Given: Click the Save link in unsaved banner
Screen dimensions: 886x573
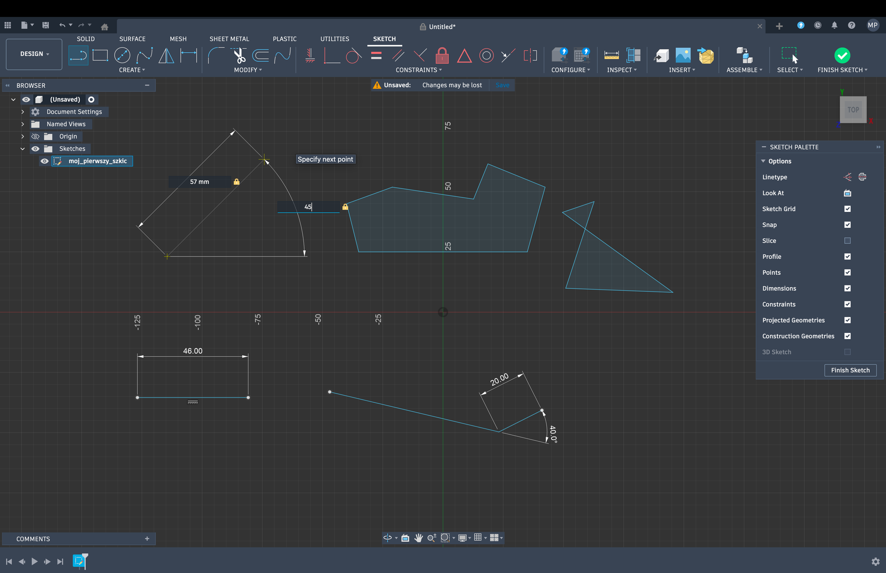Looking at the screenshot, I should coord(502,85).
